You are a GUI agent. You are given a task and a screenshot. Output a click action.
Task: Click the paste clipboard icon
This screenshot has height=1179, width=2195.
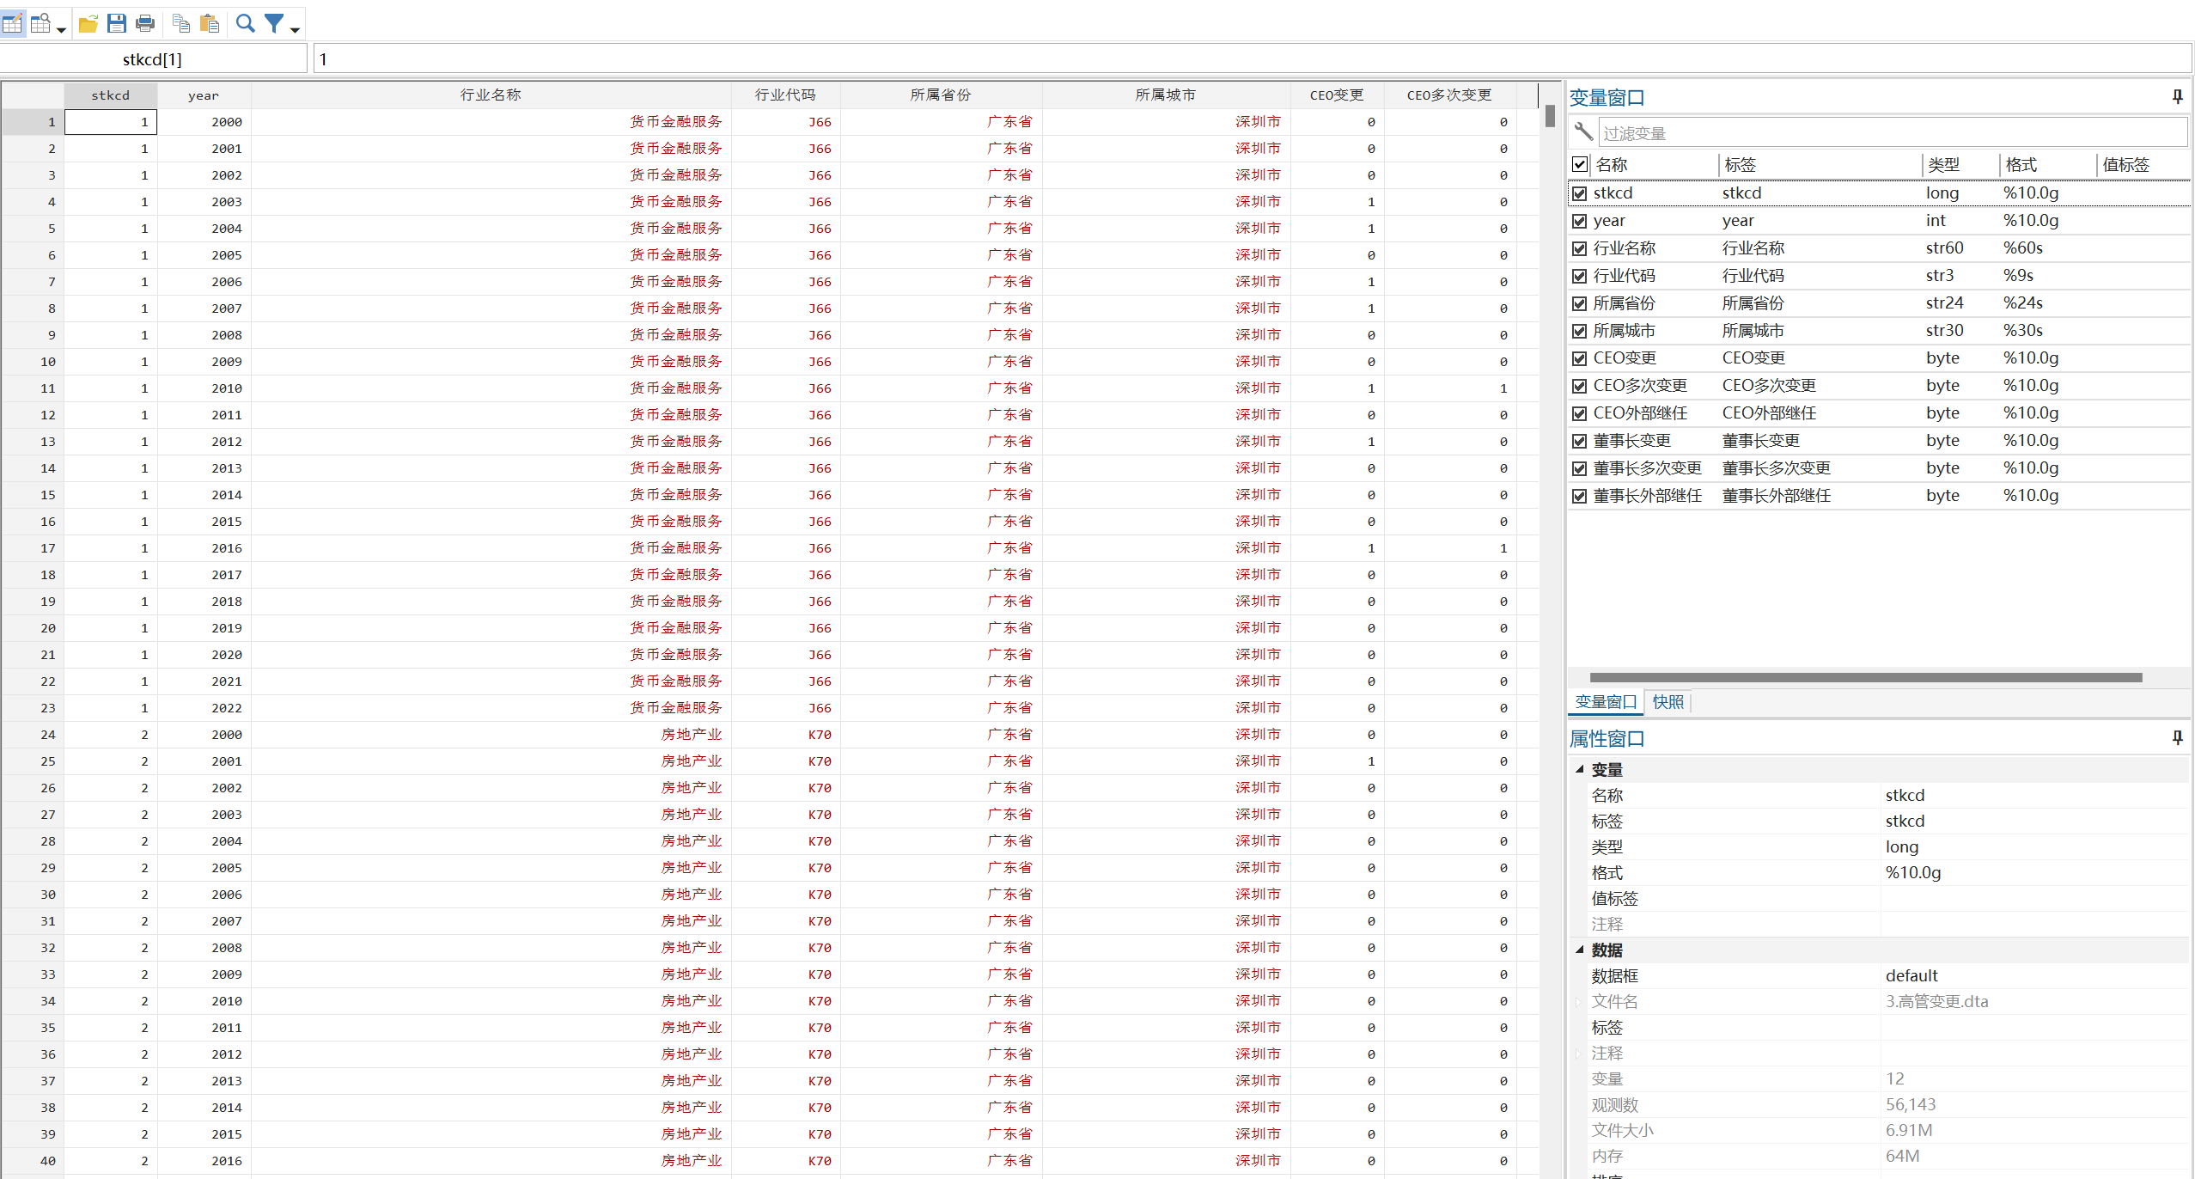pos(210,23)
